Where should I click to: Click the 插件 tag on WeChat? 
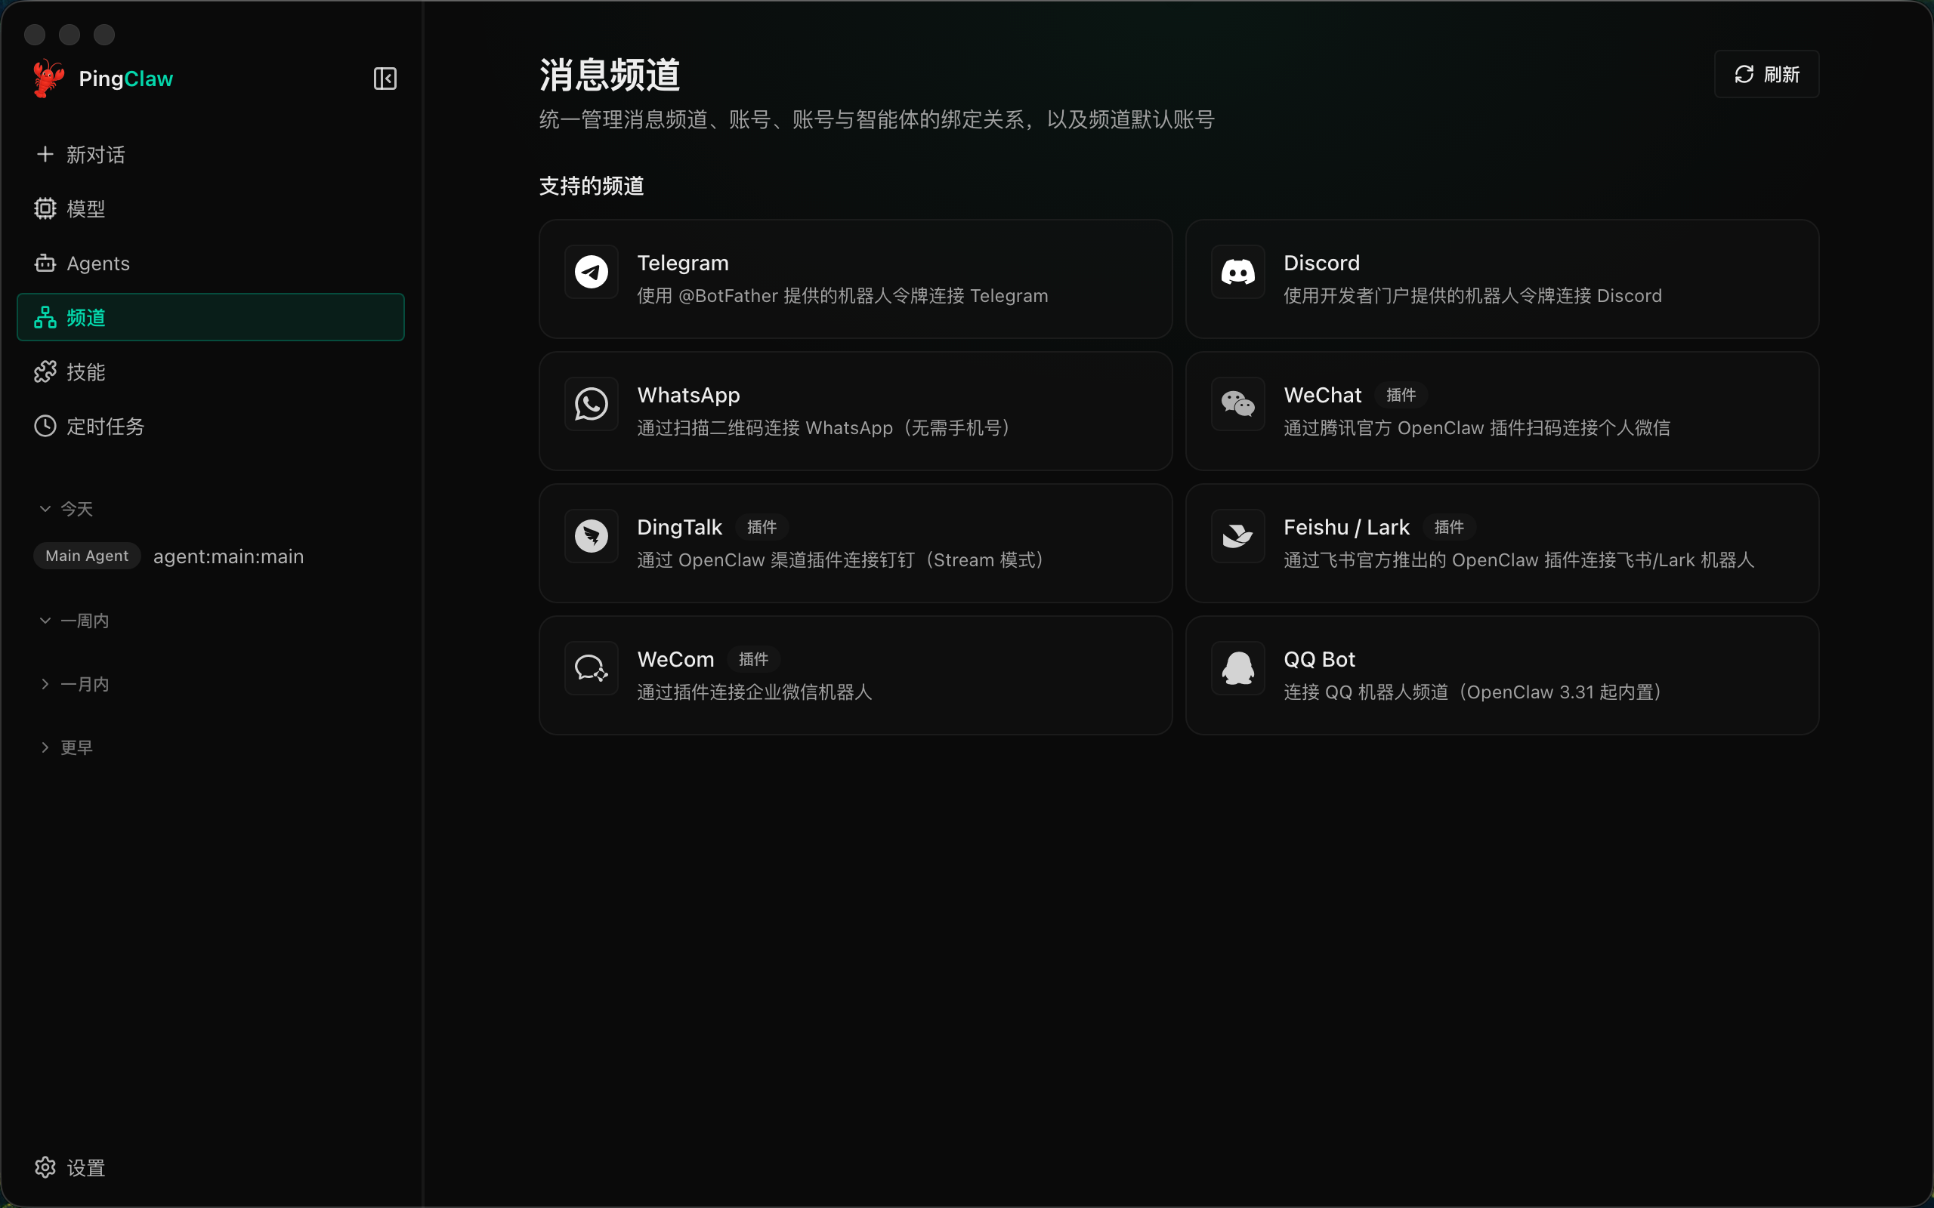[1400, 396]
